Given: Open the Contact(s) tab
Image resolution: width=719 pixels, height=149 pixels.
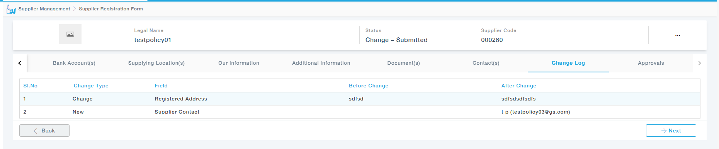Looking at the screenshot, I should [x=486, y=63].
